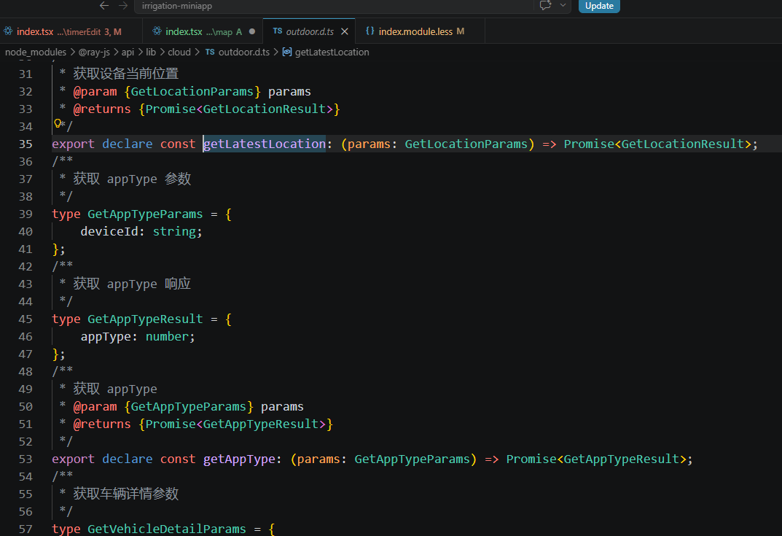Click the Update button
782x536 pixels.
[x=599, y=6]
